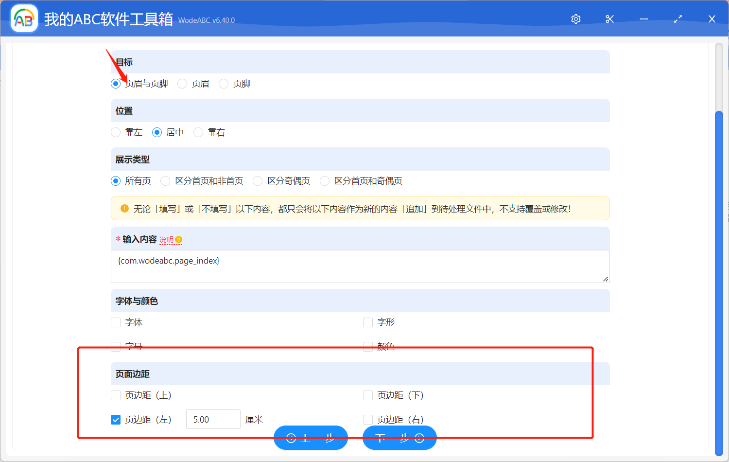Click the 下一步 button

click(399, 437)
